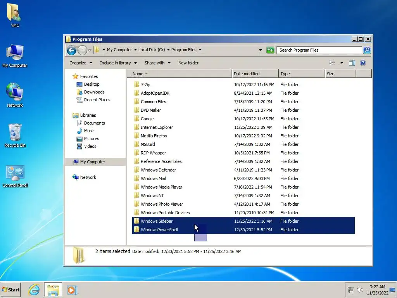Click the Forward navigation arrow
This screenshot has width=397, height=298.
coord(82,50)
